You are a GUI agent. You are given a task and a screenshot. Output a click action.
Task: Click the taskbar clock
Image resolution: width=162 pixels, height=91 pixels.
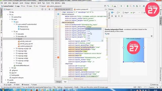point(155,90)
